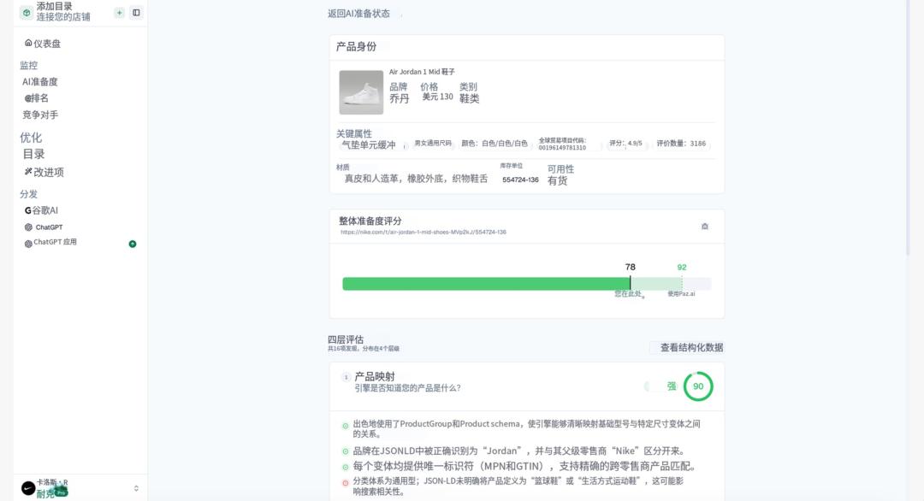Open AI准备度 in the sidebar
Screen dimensions: 924x501
(x=40, y=82)
